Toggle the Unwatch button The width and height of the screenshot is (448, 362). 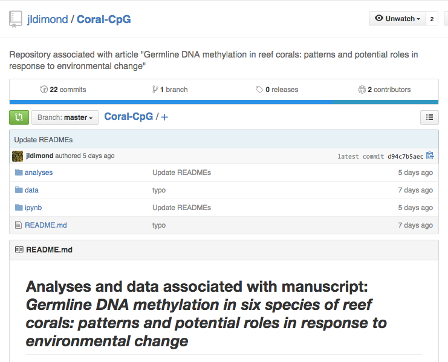point(397,19)
